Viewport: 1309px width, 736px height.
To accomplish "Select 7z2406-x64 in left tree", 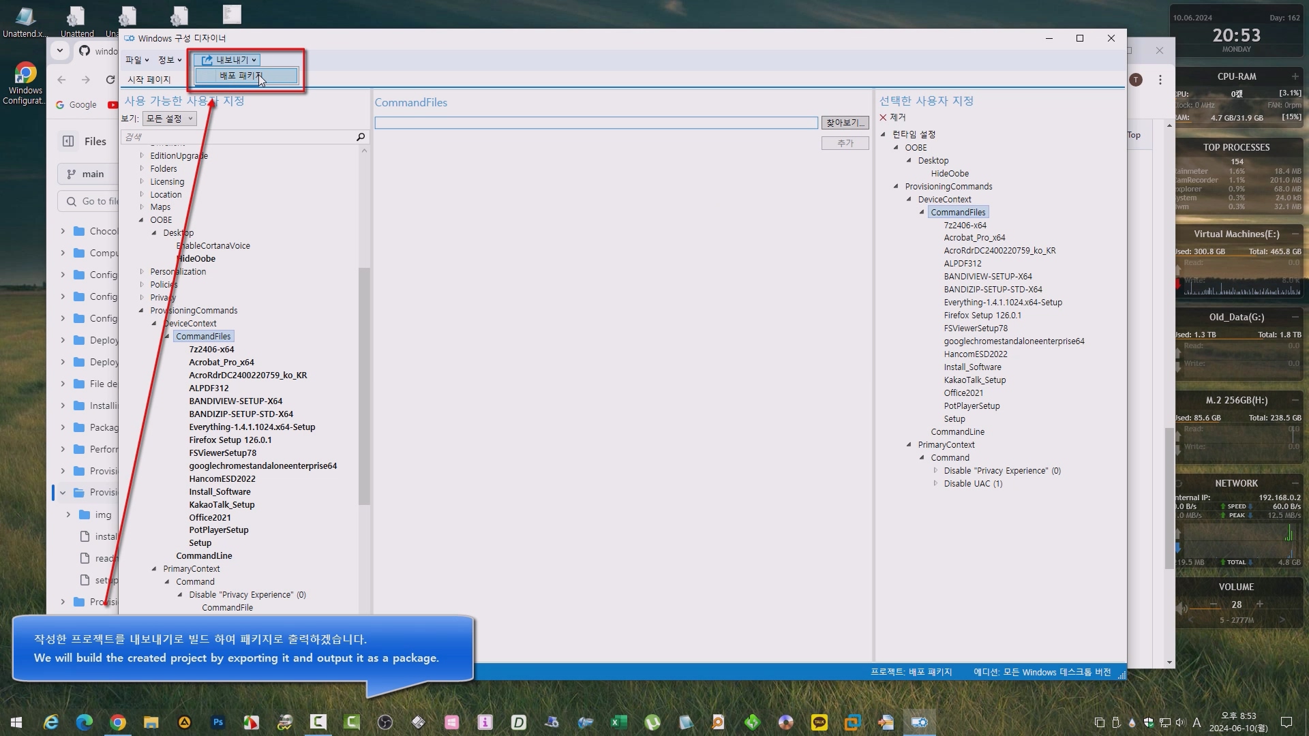I will click(211, 349).
